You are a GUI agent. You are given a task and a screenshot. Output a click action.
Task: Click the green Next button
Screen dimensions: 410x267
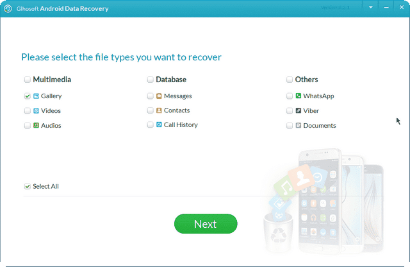coord(206,224)
